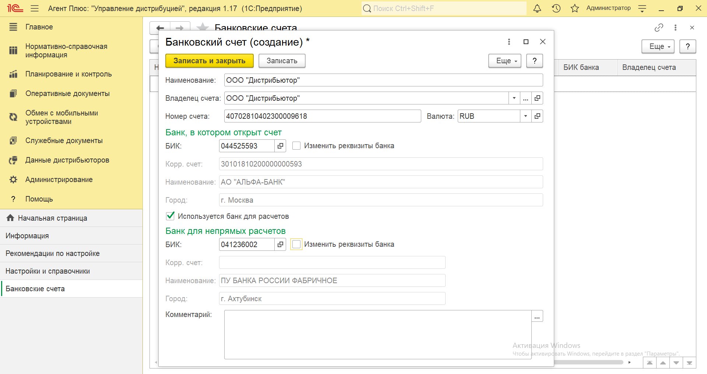Switch to 'Начальная страница' tab
The width and height of the screenshot is (707, 374).
pos(52,218)
